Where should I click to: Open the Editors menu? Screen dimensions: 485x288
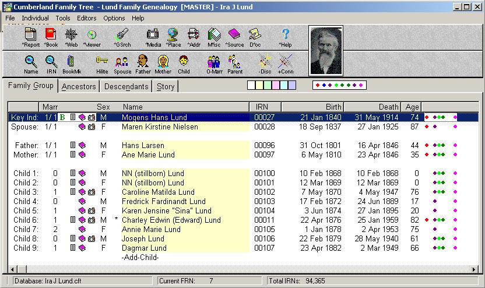point(87,18)
